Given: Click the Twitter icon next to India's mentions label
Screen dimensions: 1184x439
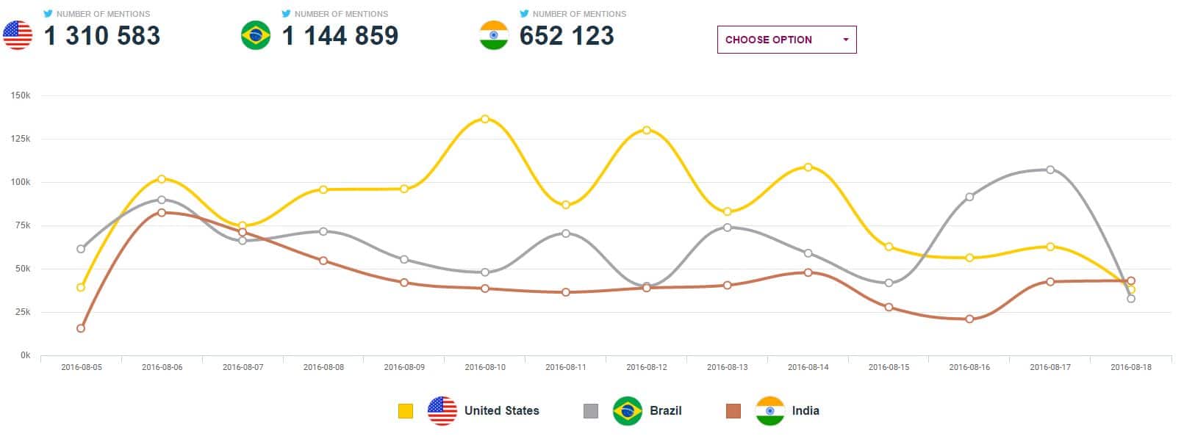Looking at the screenshot, I should pyautogui.click(x=523, y=12).
